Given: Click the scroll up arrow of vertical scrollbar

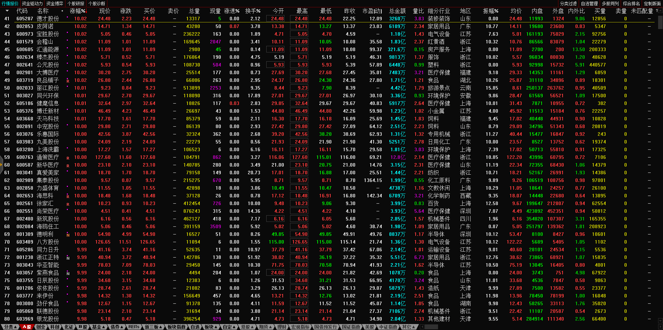Looking at the screenshot, I should click(660, 10).
